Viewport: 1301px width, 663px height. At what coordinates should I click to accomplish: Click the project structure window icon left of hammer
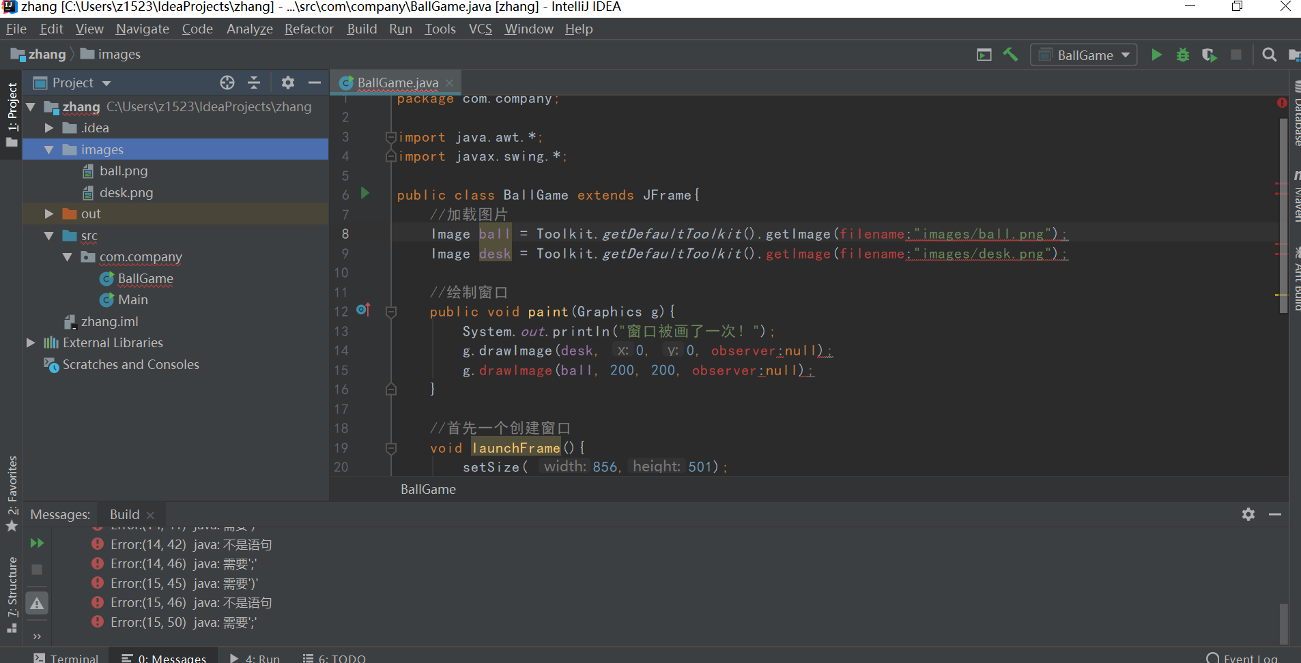click(x=984, y=55)
